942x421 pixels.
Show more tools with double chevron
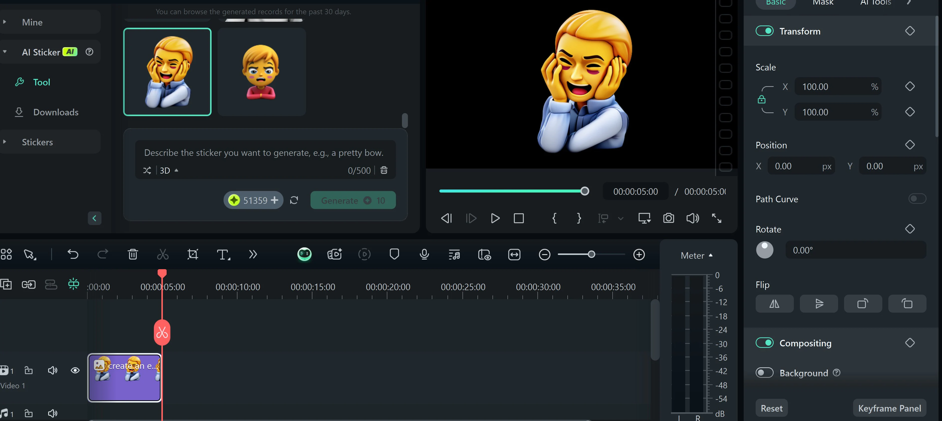point(253,254)
